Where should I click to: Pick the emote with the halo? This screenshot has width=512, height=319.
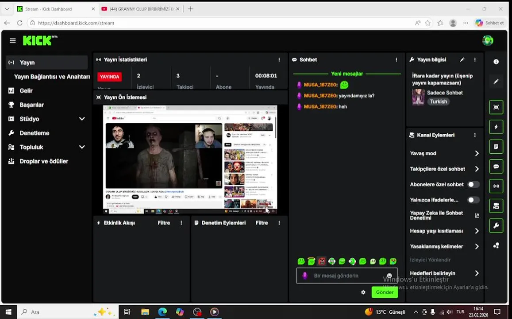pos(312,261)
